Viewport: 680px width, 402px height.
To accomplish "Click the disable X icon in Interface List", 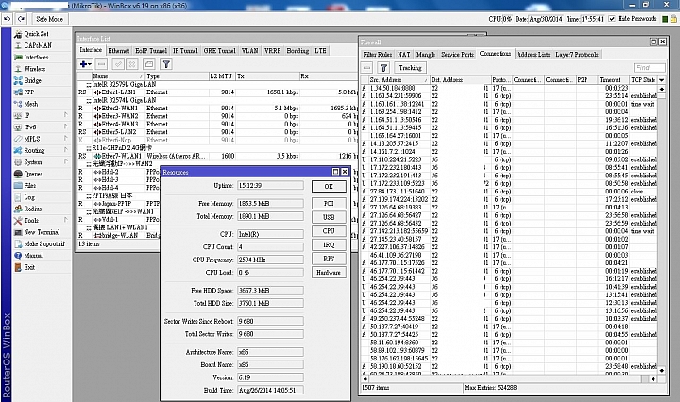I will [132, 64].
